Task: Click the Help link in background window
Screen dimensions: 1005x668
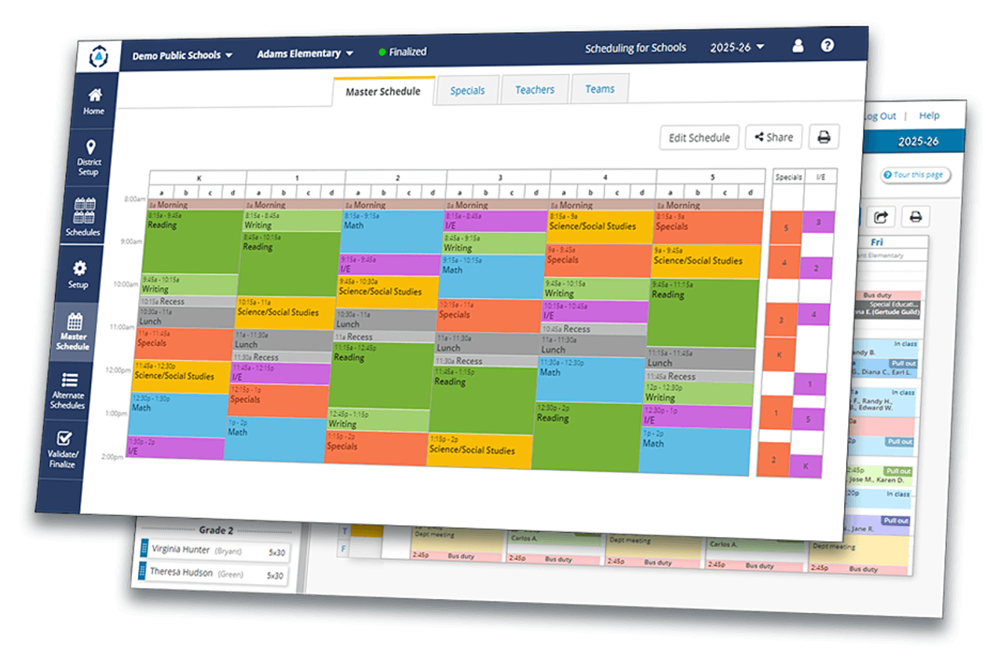Action: point(929,115)
